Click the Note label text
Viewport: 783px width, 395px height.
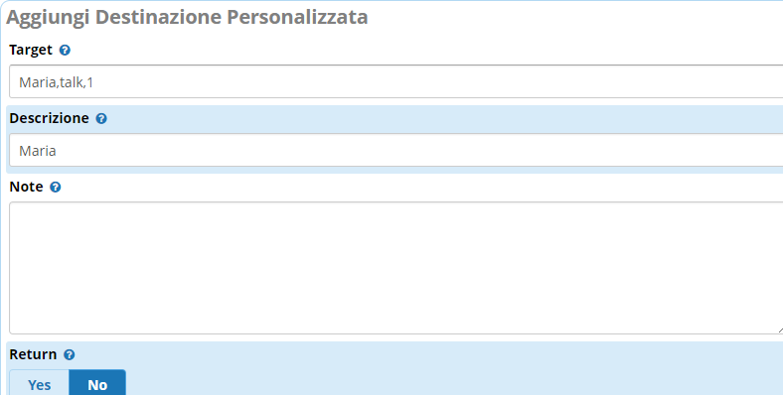[x=26, y=187]
